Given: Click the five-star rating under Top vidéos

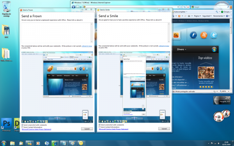Looking at the screenshot, I should (x=206, y=87).
